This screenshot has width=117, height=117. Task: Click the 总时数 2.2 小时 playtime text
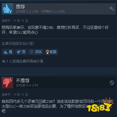(x=27, y=12)
